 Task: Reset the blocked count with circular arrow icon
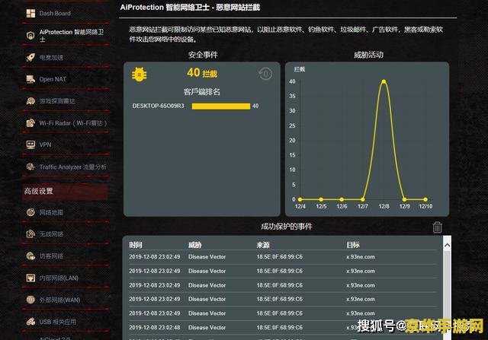[265, 74]
